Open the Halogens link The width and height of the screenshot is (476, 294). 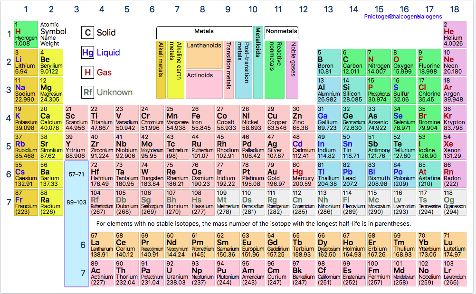pyautogui.click(x=429, y=17)
